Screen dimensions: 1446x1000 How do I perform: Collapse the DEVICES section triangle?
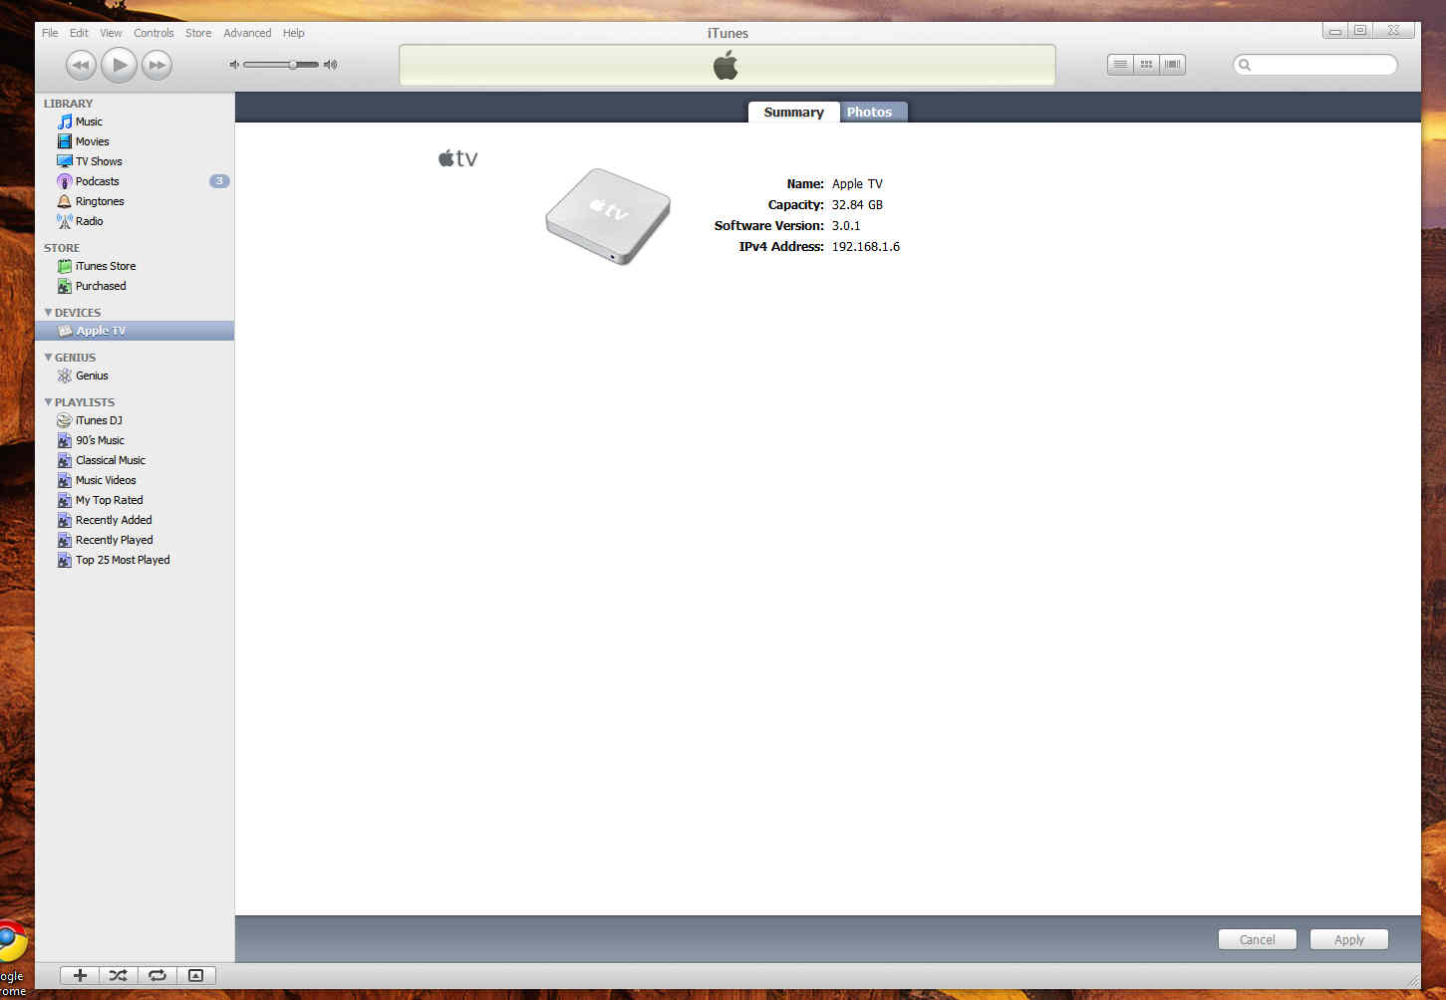(48, 313)
